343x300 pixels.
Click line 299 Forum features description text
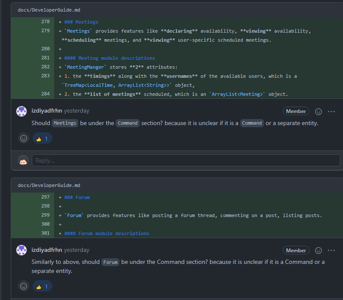point(193,215)
